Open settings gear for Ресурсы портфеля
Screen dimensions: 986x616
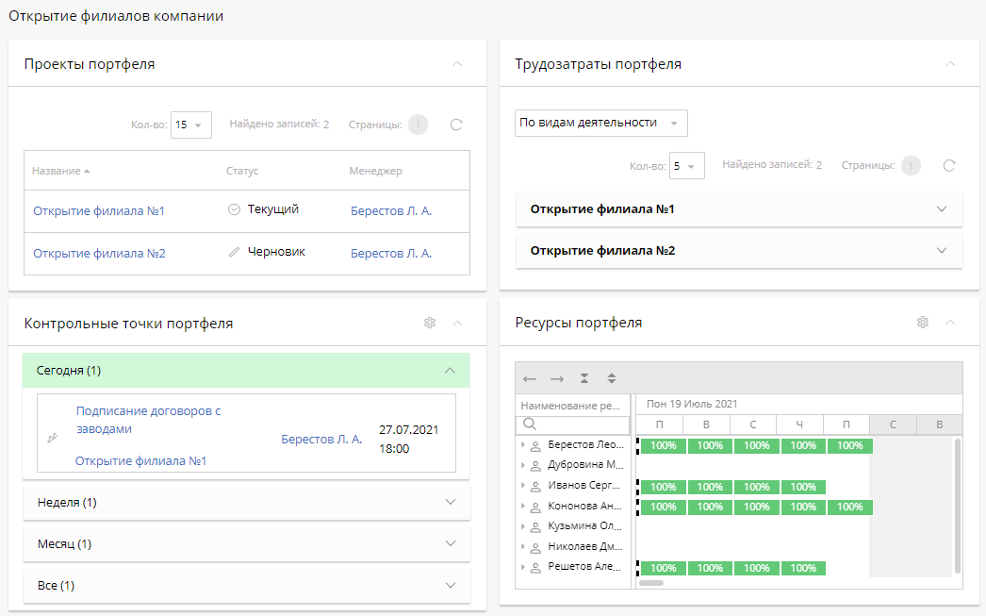923,323
